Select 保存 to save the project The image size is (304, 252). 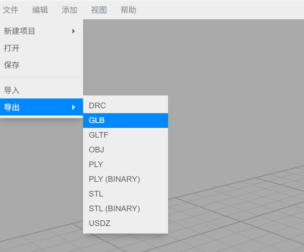click(12, 65)
